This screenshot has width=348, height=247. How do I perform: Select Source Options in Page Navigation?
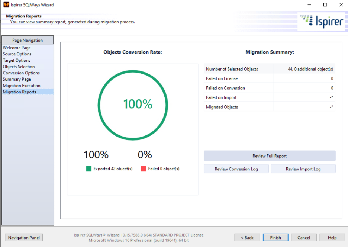point(16,54)
